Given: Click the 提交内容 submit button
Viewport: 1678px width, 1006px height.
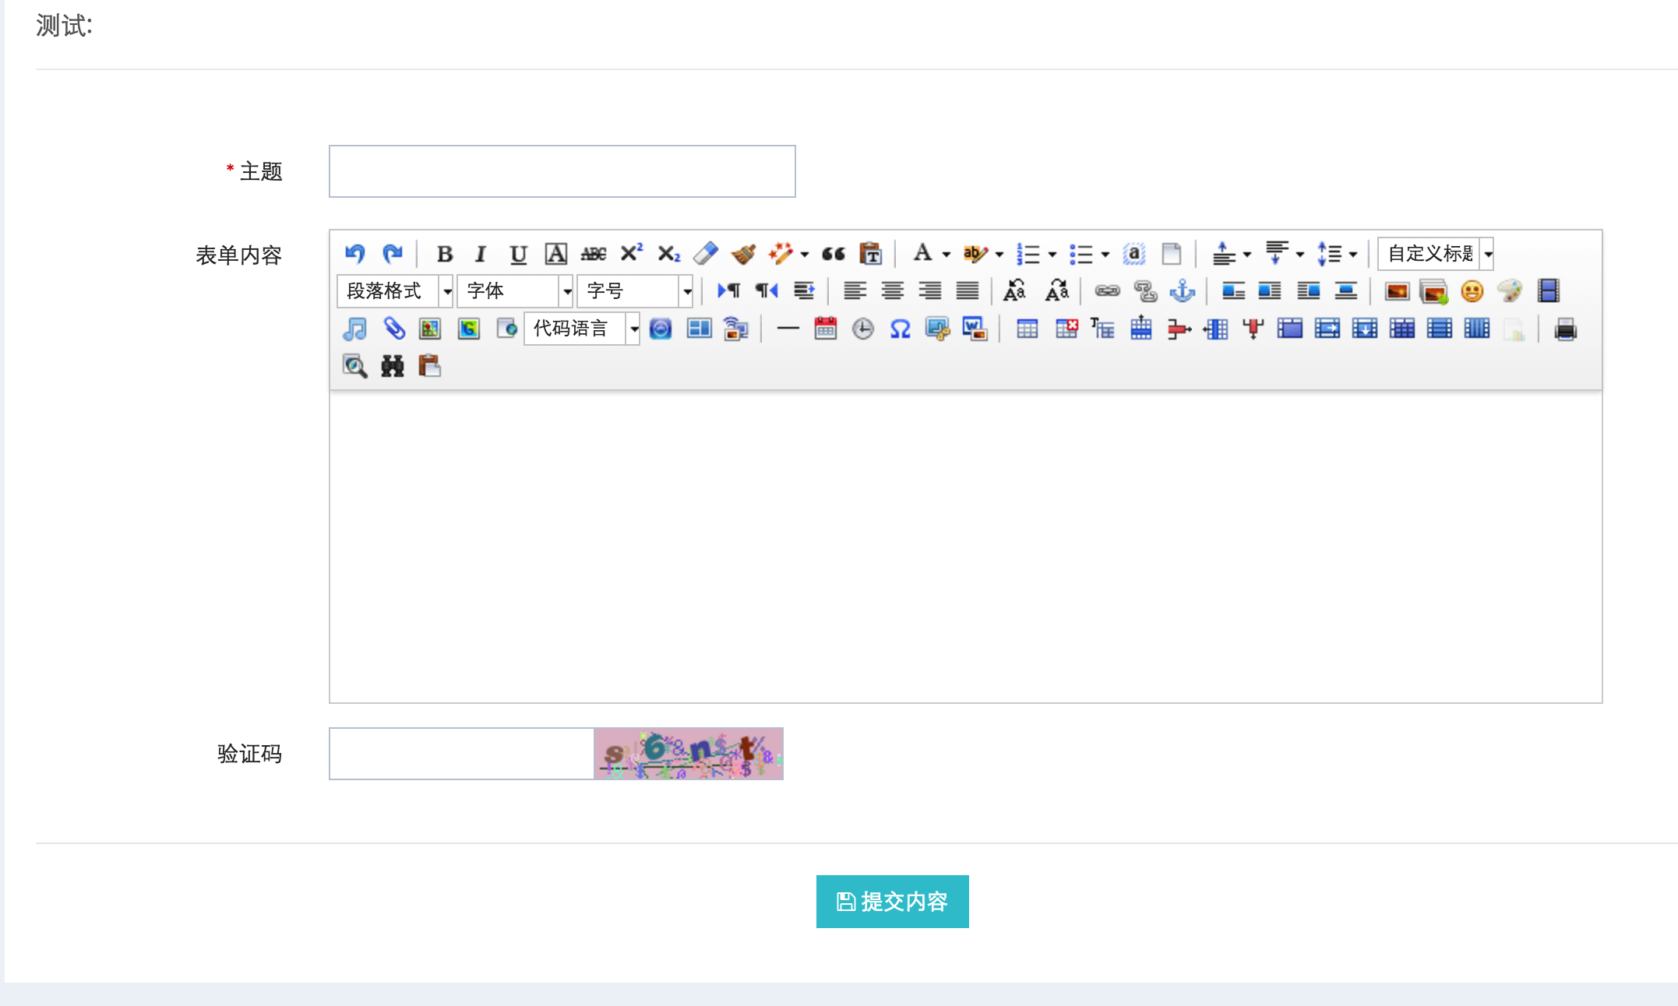Looking at the screenshot, I should 892,902.
